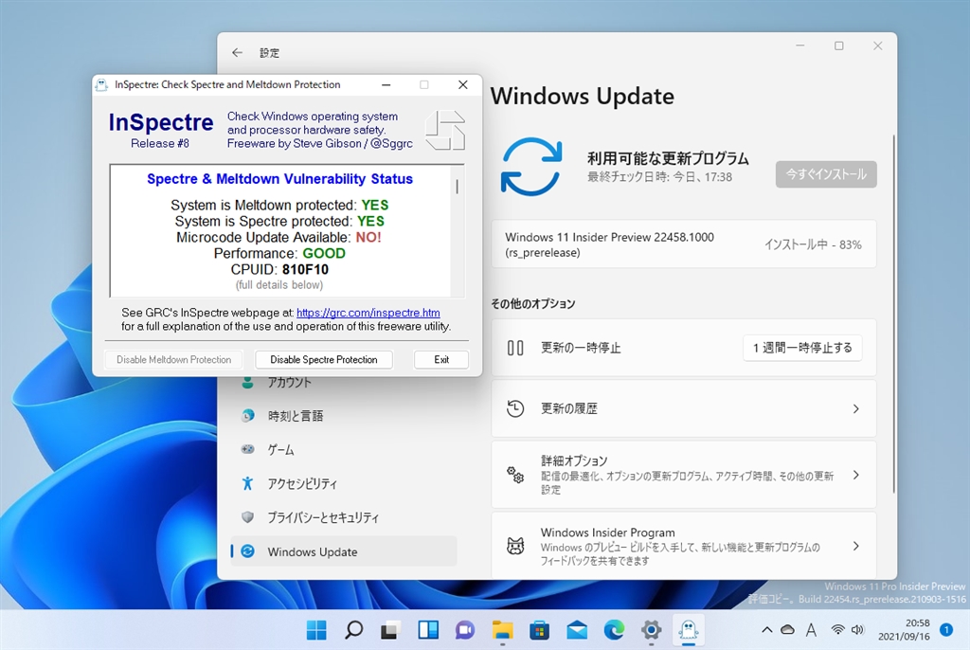Image resolution: width=970 pixels, height=650 pixels.
Task: Open Microsoft Store from taskbar
Action: [539, 630]
